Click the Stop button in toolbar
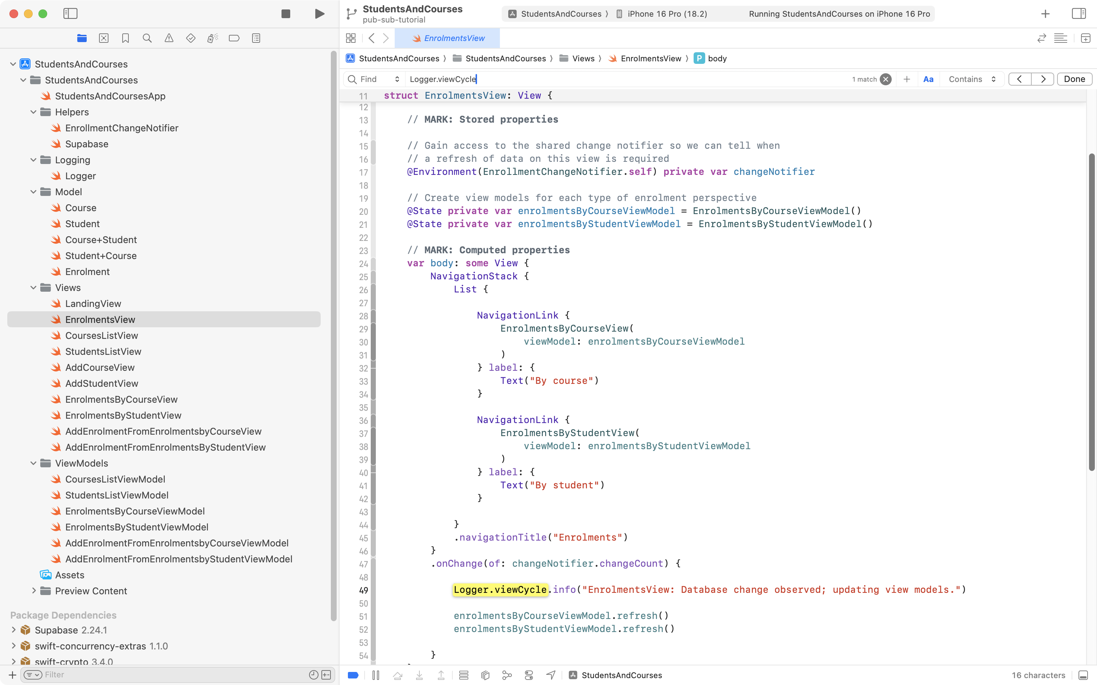The image size is (1097, 685). [x=285, y=13]
